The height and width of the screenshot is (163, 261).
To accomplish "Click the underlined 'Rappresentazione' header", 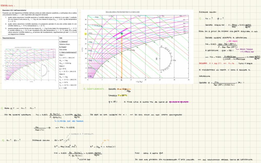I will [9, 38].
